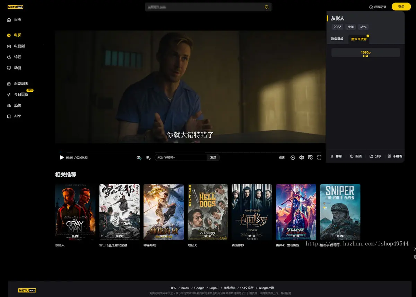Open Hell Dogs 地狱犬 poster

[x=208, y=212]
